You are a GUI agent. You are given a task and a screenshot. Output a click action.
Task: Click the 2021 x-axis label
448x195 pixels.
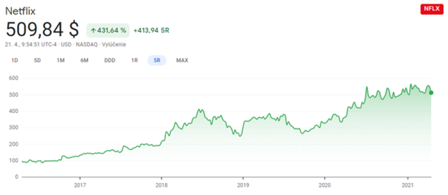pyautogui.click(x=407, y=185)
